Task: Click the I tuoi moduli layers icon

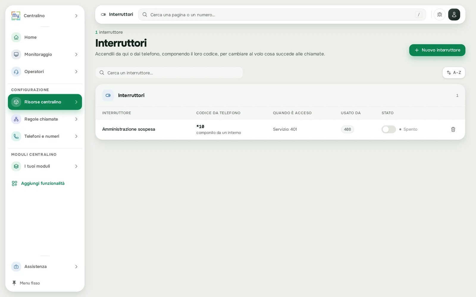Action: (x=16, y=166)
